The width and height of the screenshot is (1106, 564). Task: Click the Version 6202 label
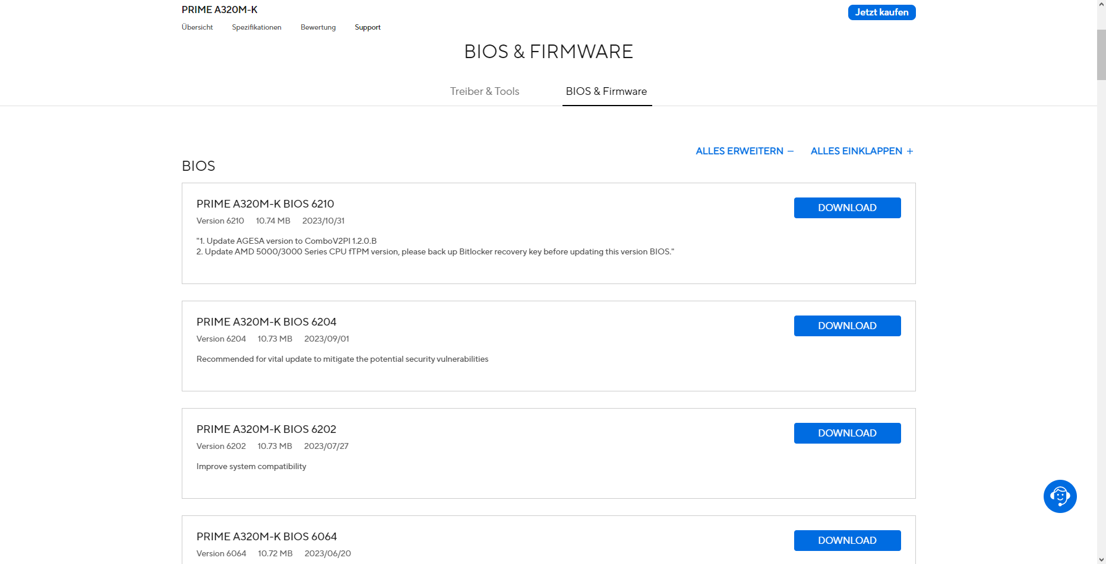(x=221, y=446)
